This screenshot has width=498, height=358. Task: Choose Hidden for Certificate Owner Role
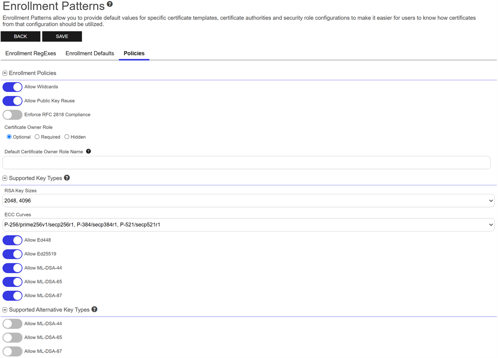pyautogui.click(x=67, y=137)
